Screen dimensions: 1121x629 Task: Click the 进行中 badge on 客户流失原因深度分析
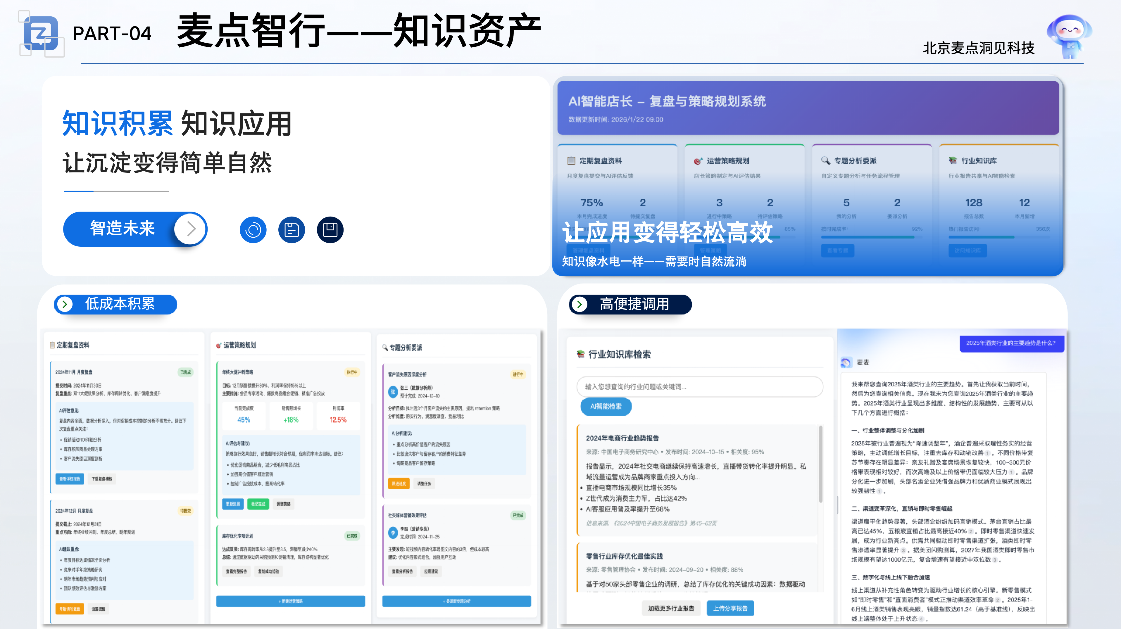518,374
